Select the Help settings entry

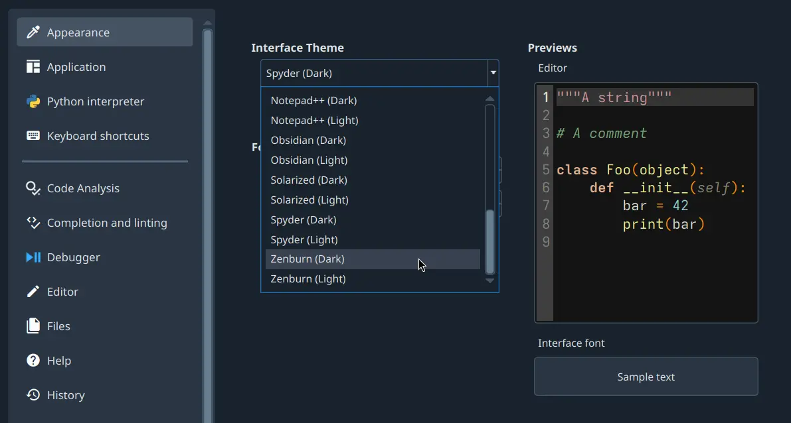click(105, 361)
